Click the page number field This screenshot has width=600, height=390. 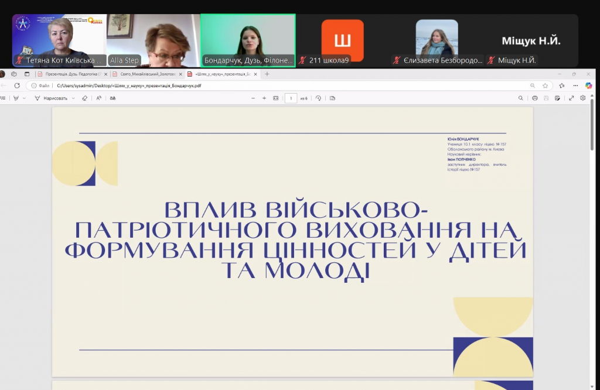[x=291, y=98]
